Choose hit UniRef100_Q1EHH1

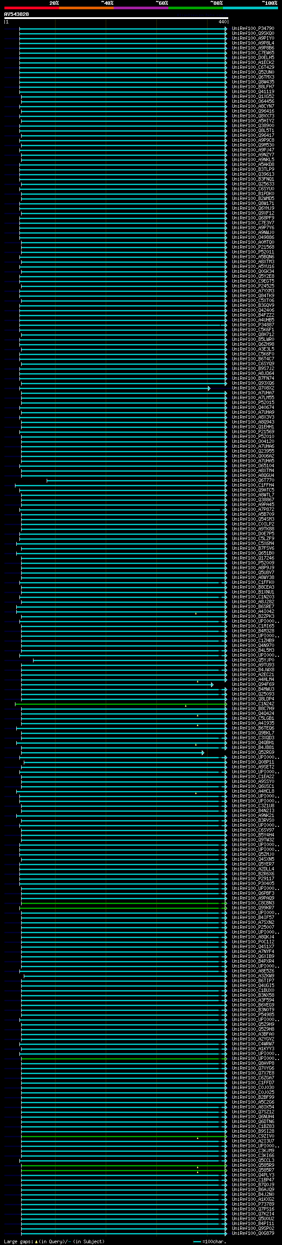(253, 427)
